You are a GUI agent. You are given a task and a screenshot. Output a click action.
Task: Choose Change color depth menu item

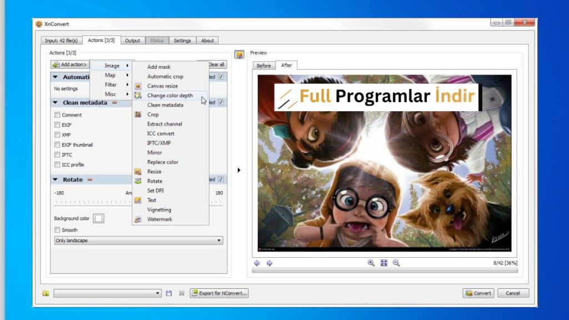point(170,96)
